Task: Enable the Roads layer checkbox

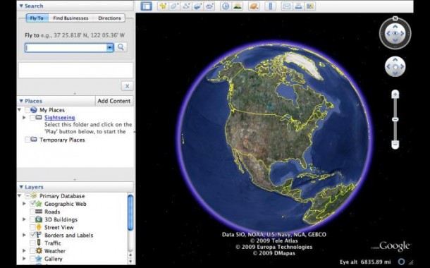Action: coord(32,212)
